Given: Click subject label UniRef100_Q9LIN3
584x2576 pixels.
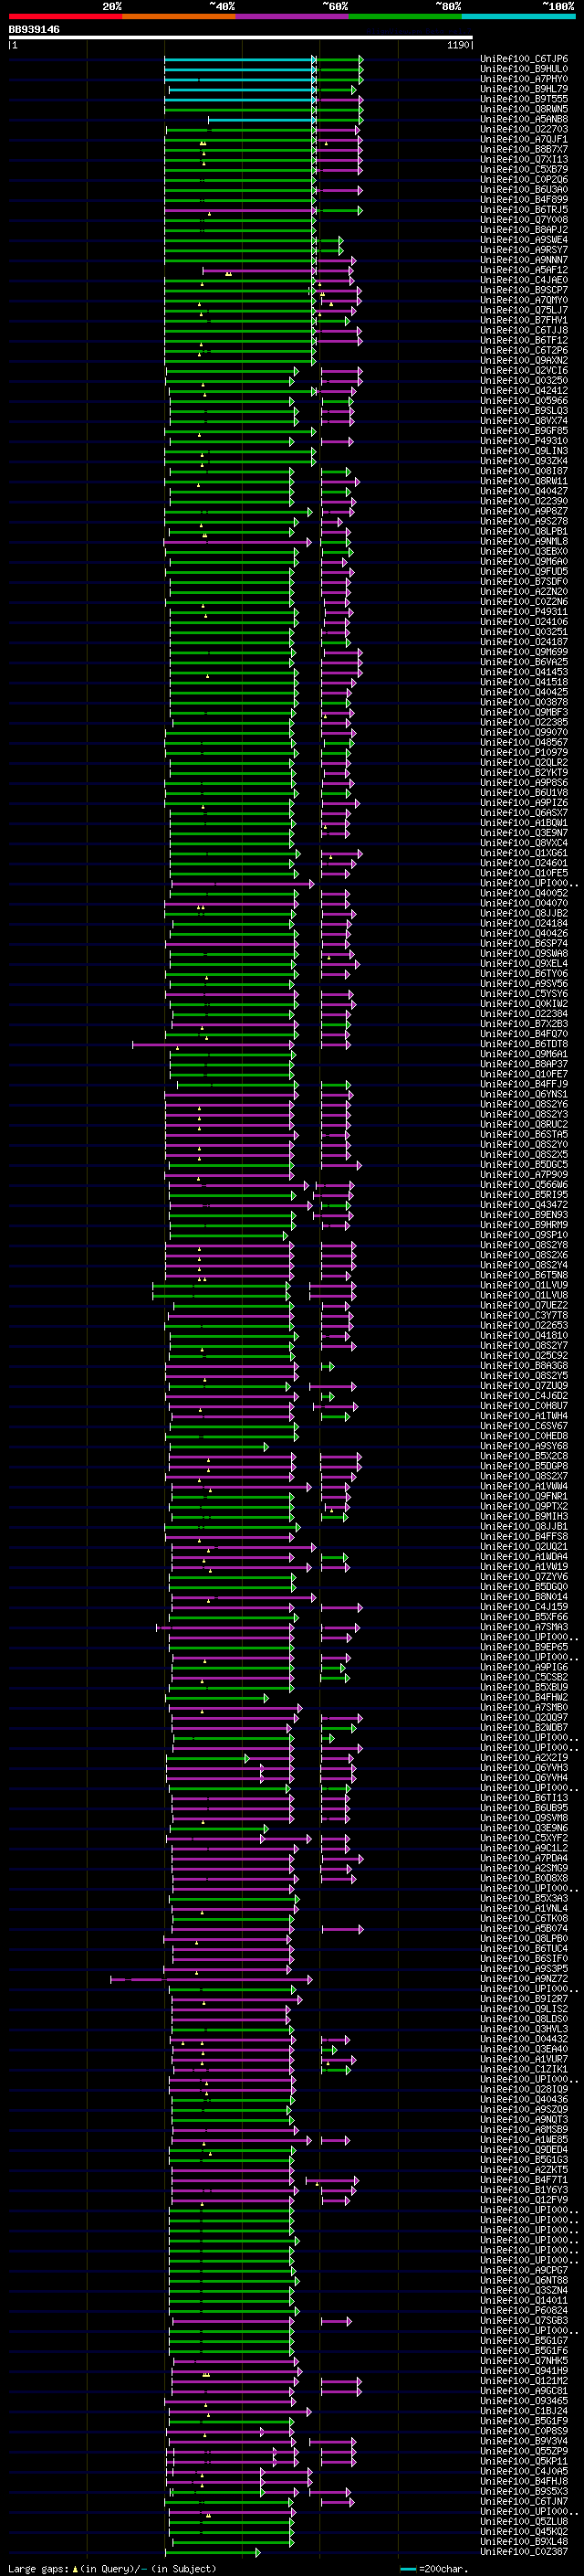Looking at the screenshot, I should point(524,451).
